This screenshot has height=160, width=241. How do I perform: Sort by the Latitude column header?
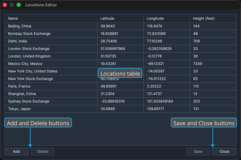click(x=120, y=18)
